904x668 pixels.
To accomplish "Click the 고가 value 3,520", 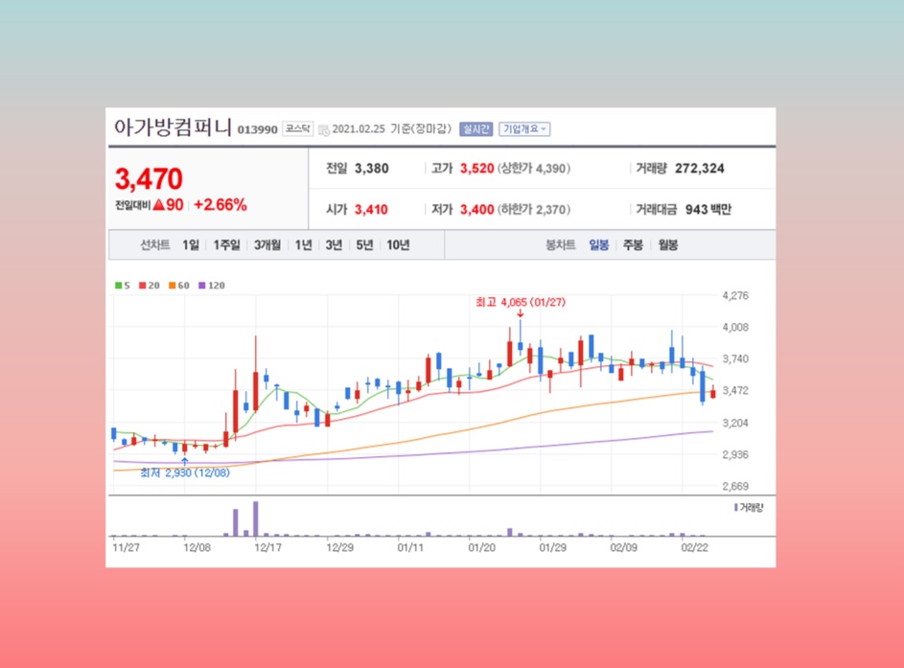I will (x=477, y=169).
